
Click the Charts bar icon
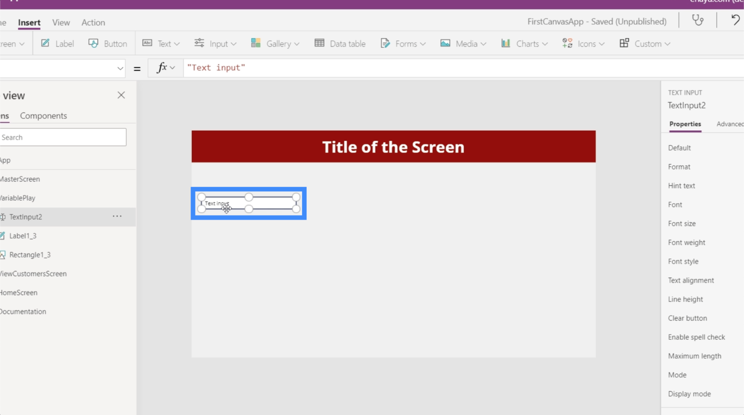coord(506,43)
